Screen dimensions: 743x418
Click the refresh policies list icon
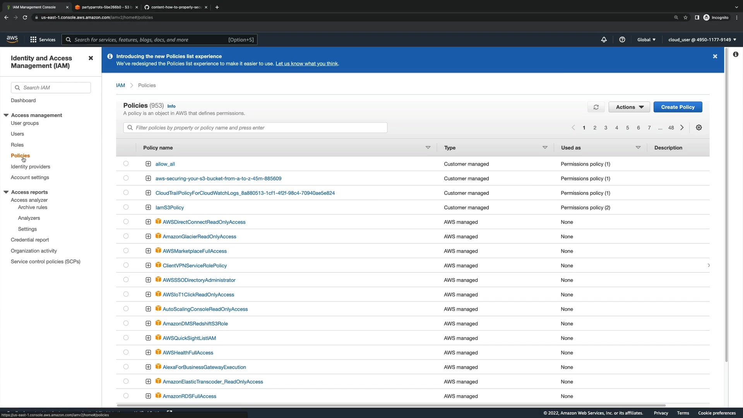click(596, 107)
